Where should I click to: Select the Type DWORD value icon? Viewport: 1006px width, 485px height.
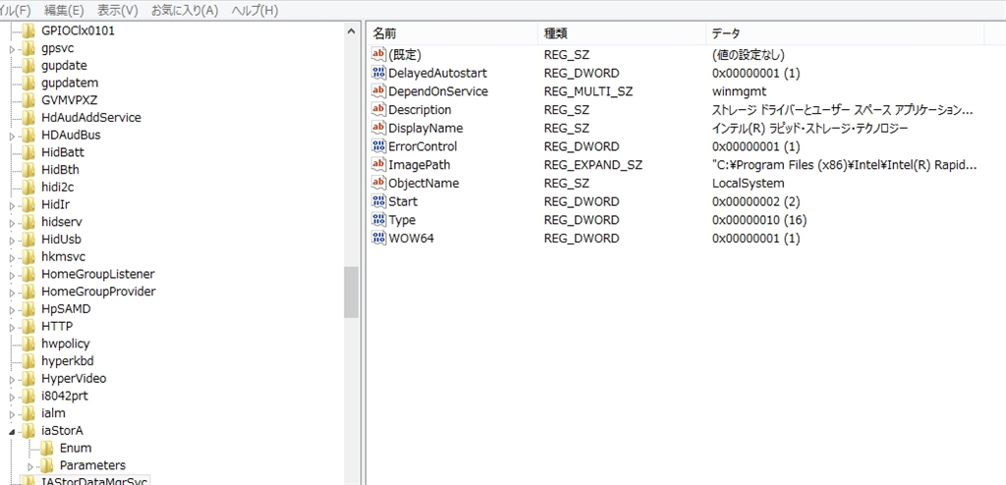point(378,219)
